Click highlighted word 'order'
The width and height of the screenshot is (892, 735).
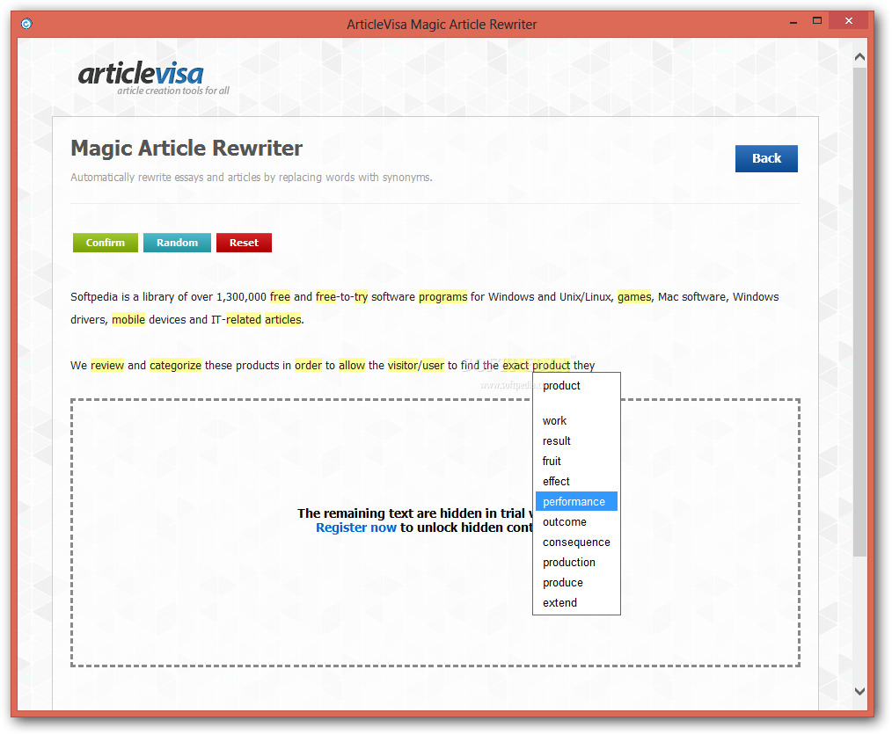309,365
